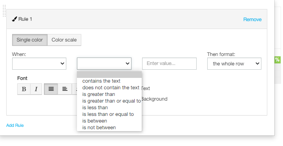The image size is (283, 146).
Task: Open the Then format dropdown
Action: [x=234, y=63]
